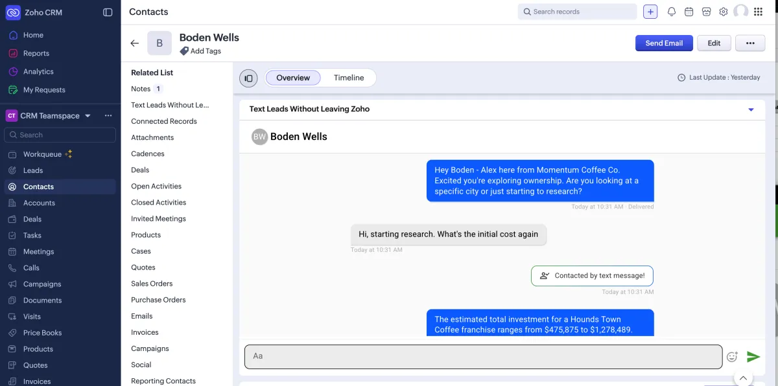Open the Setup gear icon
Image resolution: width=778 pixels, height=386 pixels.
(x=724, y=12)
